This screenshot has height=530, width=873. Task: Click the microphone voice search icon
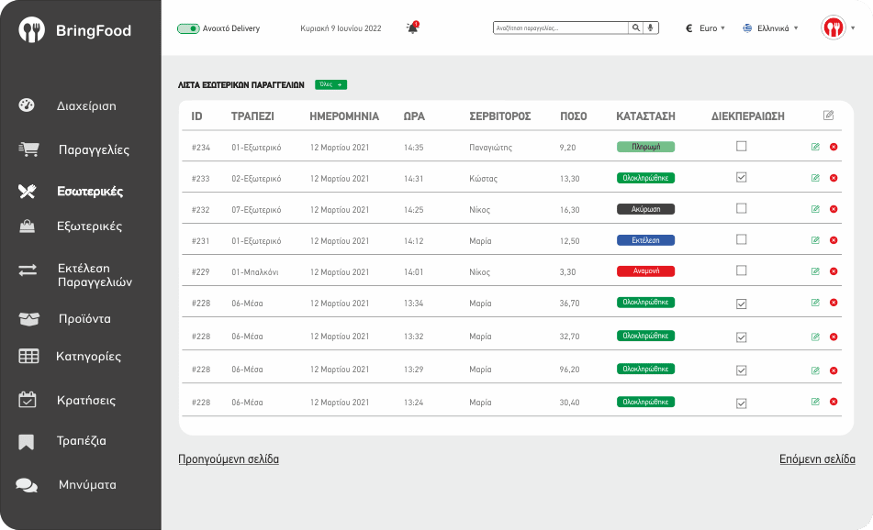coord(651,28)
